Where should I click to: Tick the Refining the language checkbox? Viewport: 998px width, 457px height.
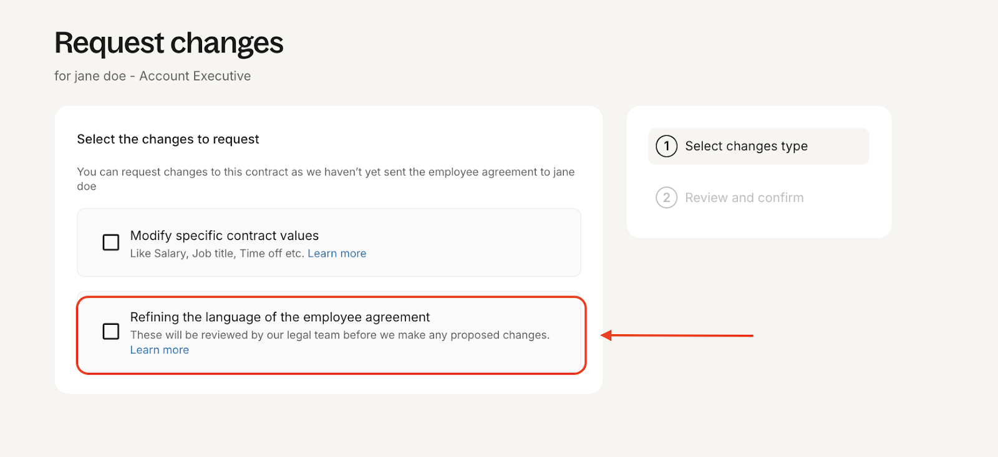pos(111,331)
